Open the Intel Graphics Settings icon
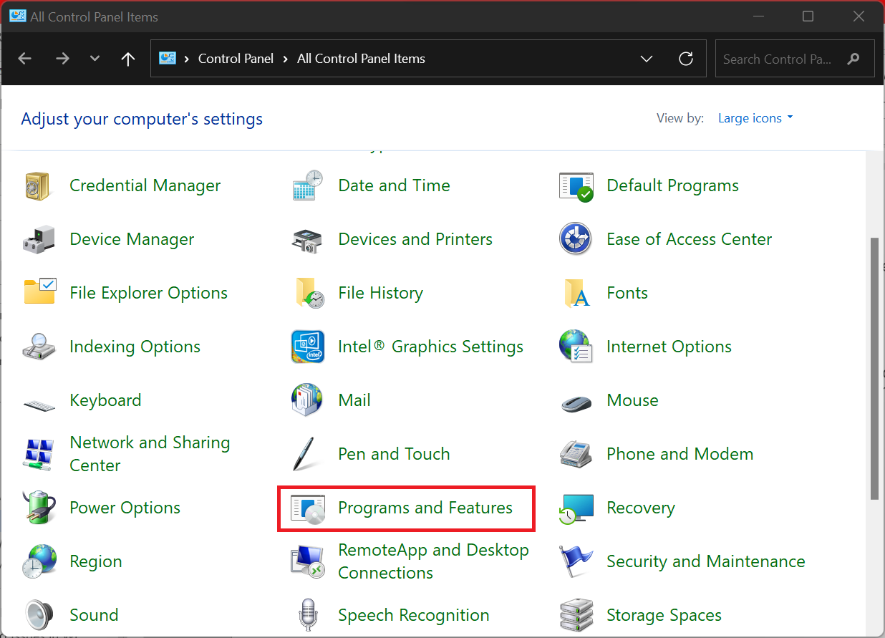Image resolution: width=885 pixels, height=638 pixels. 308,347
